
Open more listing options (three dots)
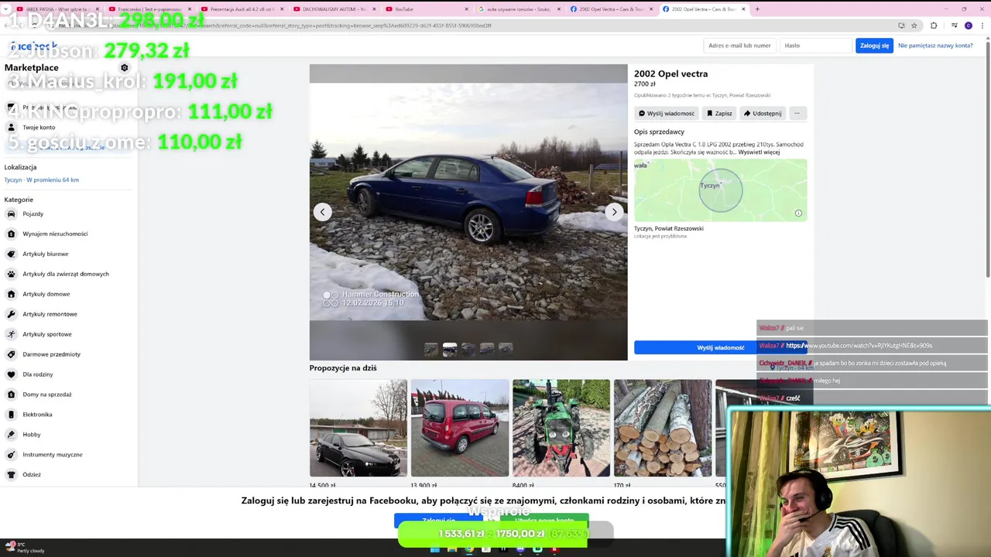pos(797,113)
